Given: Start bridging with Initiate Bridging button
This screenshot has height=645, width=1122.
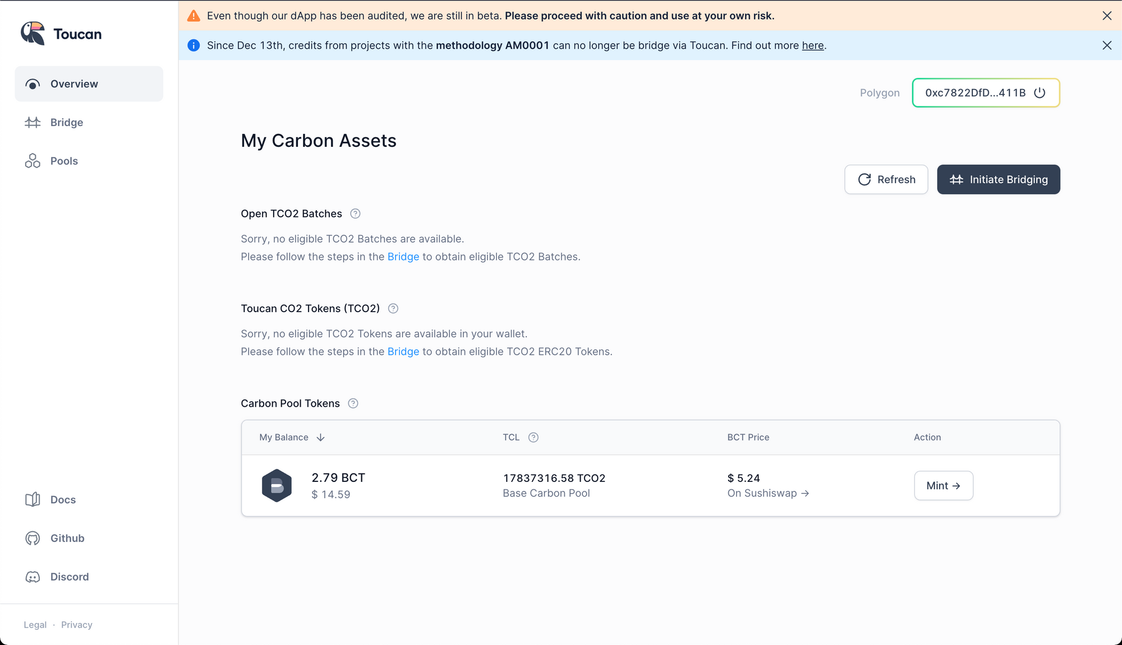Looking at the screenshot, I should click(x=998, y=179).
